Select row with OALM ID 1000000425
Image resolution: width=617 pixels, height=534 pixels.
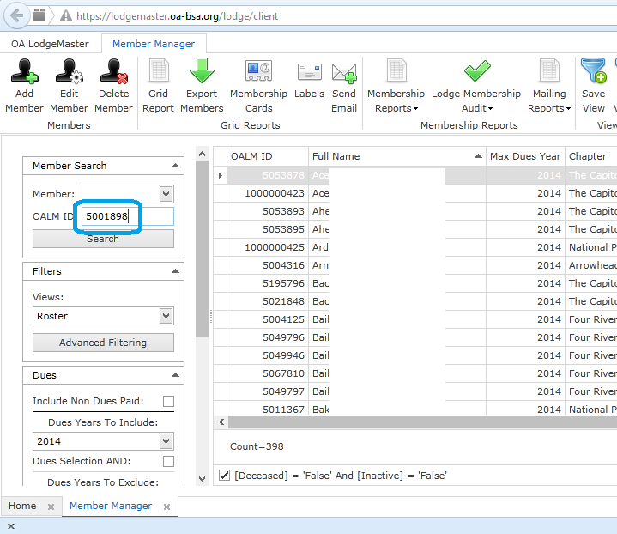click(415, 247)
